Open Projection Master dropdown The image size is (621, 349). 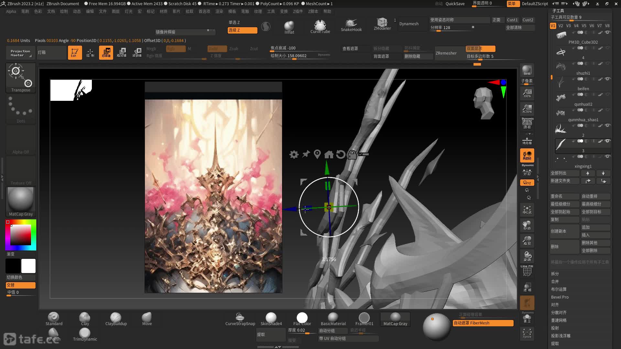(20, 53)
